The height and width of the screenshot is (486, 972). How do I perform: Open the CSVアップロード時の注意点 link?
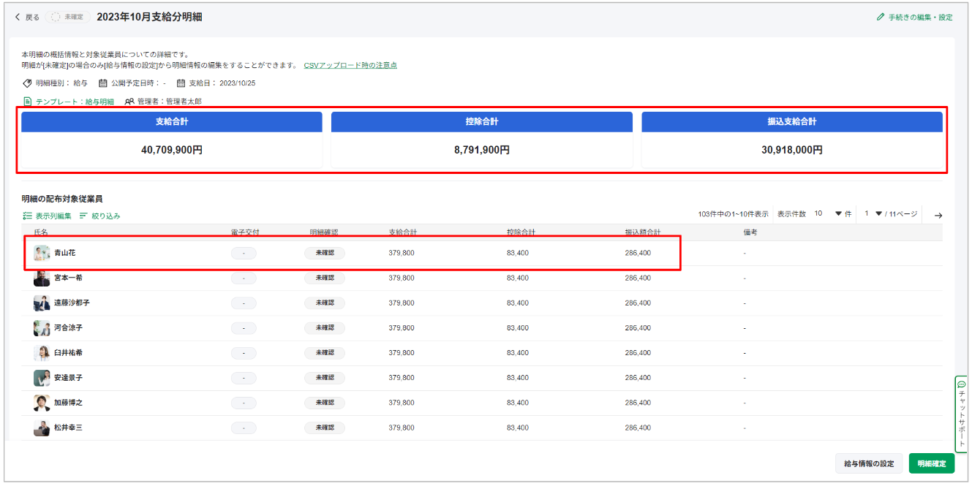pyautogui.click(x=350, y=65)
